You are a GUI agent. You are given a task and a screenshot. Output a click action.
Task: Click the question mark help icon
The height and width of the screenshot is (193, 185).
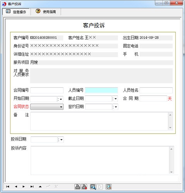(38, 11)
